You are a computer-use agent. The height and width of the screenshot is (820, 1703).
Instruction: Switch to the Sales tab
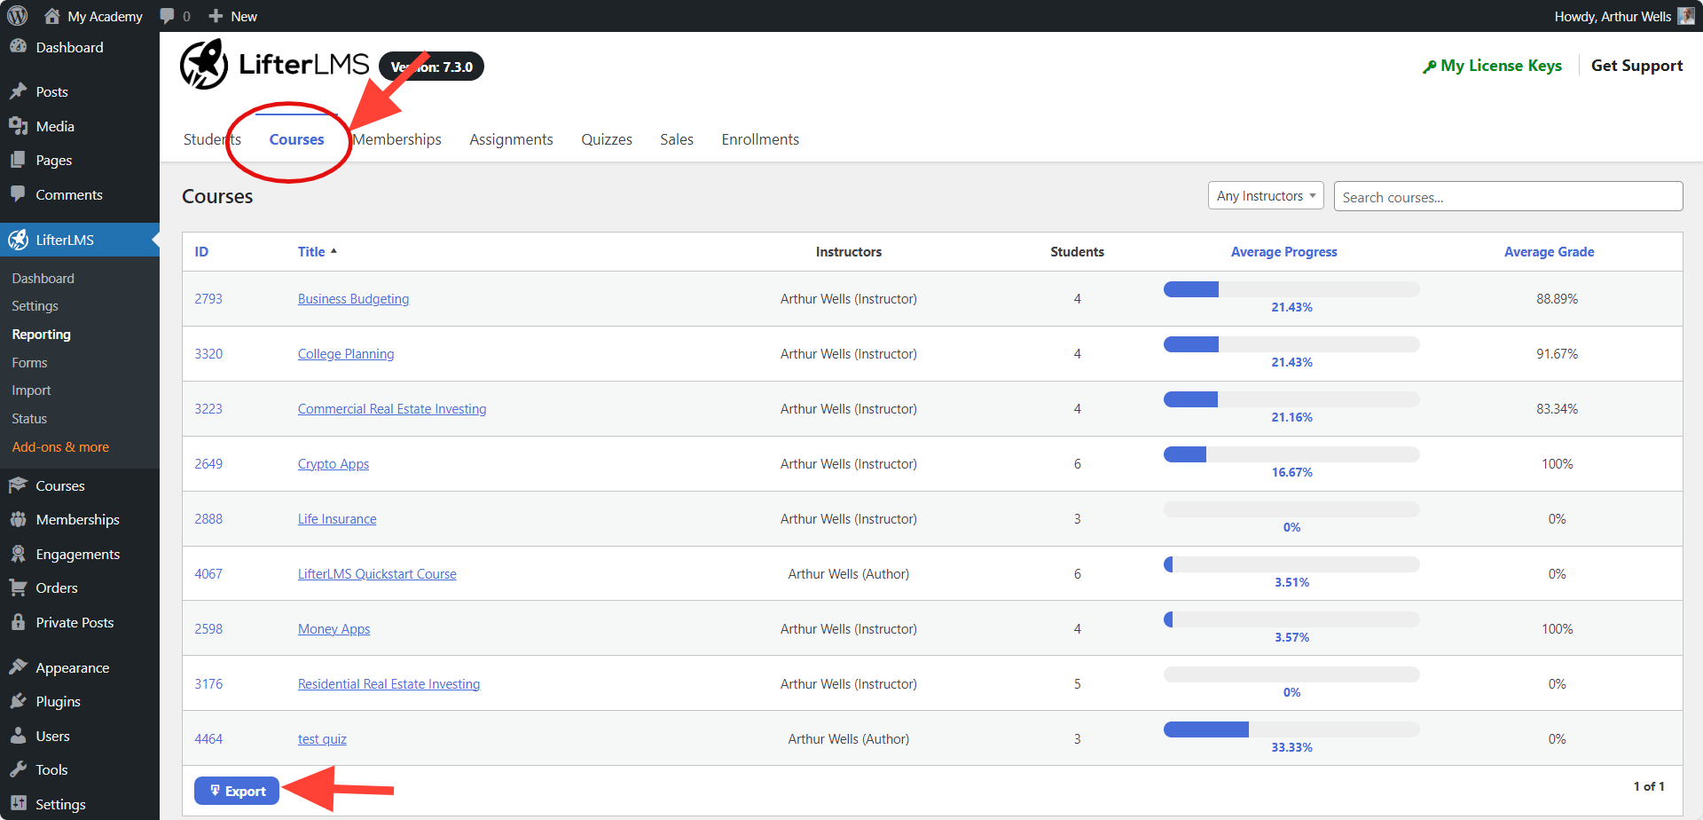tap(677, 139)
